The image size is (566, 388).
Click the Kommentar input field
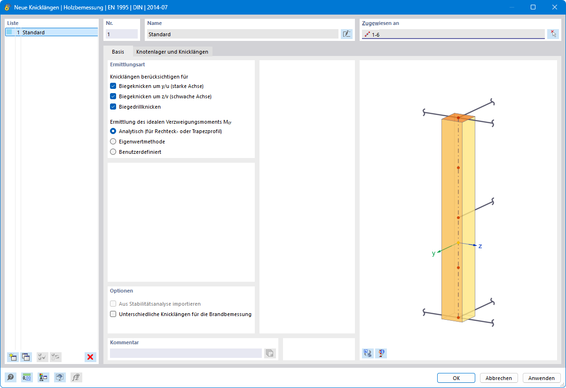[186, 353]
